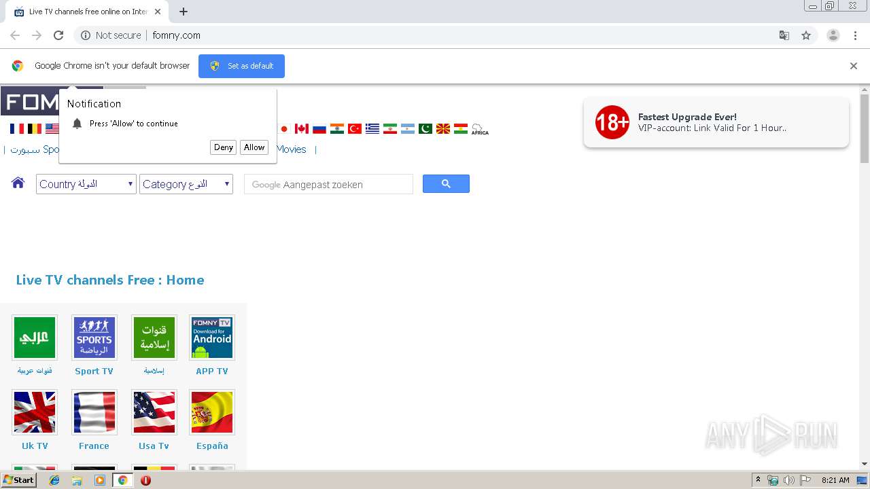Click the browser back arrow
The height and width of the screenshot is (489, 870).
tap(15, 35)
